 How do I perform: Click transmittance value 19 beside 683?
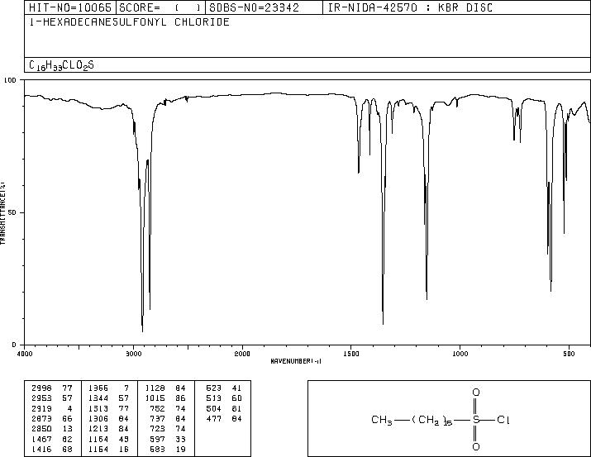tap(180, 449)
